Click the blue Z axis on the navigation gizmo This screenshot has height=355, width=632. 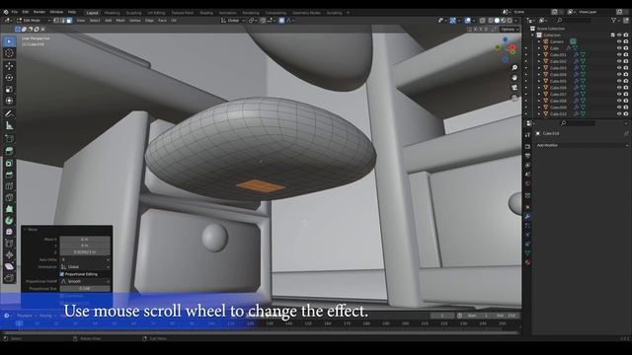coord(505,39)
